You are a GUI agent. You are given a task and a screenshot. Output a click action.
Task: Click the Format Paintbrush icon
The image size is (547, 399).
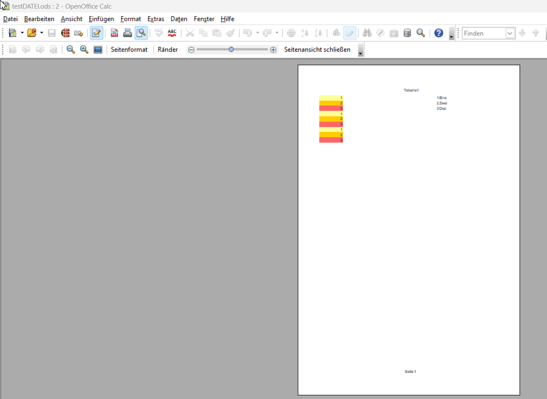(230, 33)
